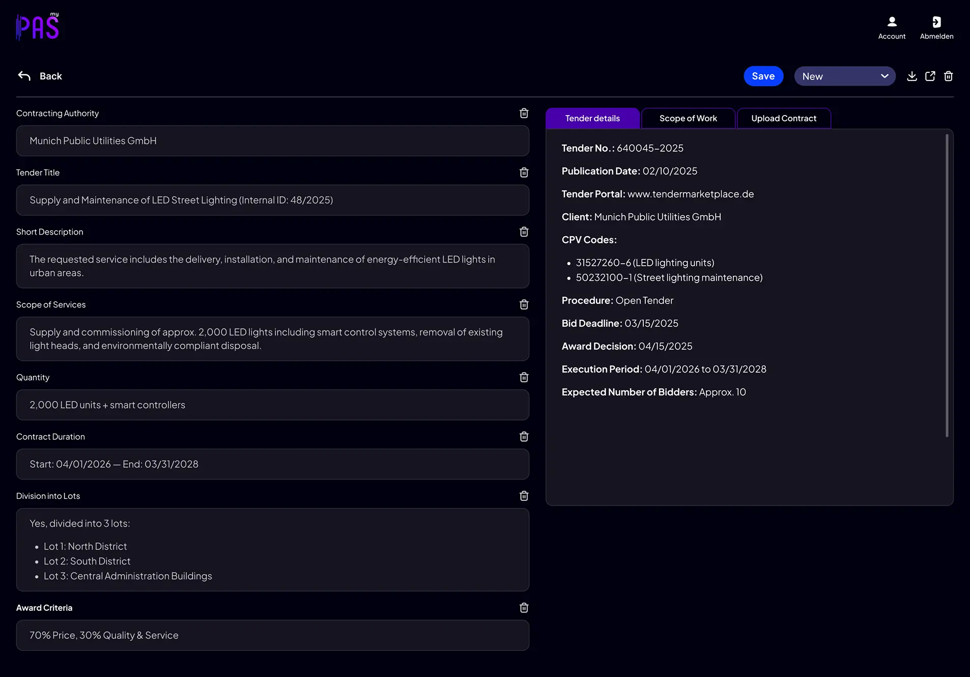The width and height of the screenshot is (970, 677).
Task: Click the Contracting Authority input field
Action: pos(273,140)
